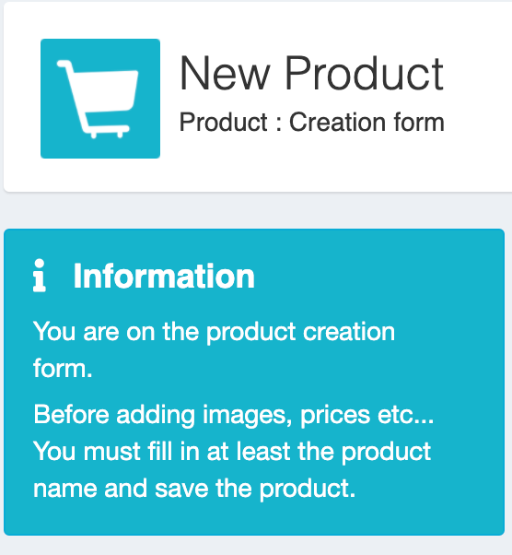The width and height of the screenshot is (512, 555).
Task: Click 'You are on the product creation' text
Action: [x=215, y=332]
